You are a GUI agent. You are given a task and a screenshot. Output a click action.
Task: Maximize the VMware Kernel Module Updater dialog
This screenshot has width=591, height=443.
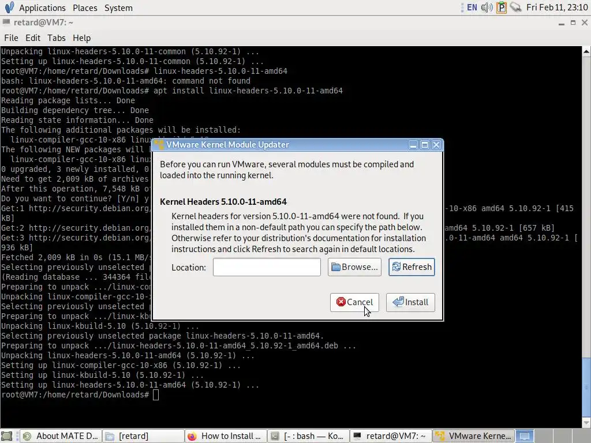pos(425,145)
